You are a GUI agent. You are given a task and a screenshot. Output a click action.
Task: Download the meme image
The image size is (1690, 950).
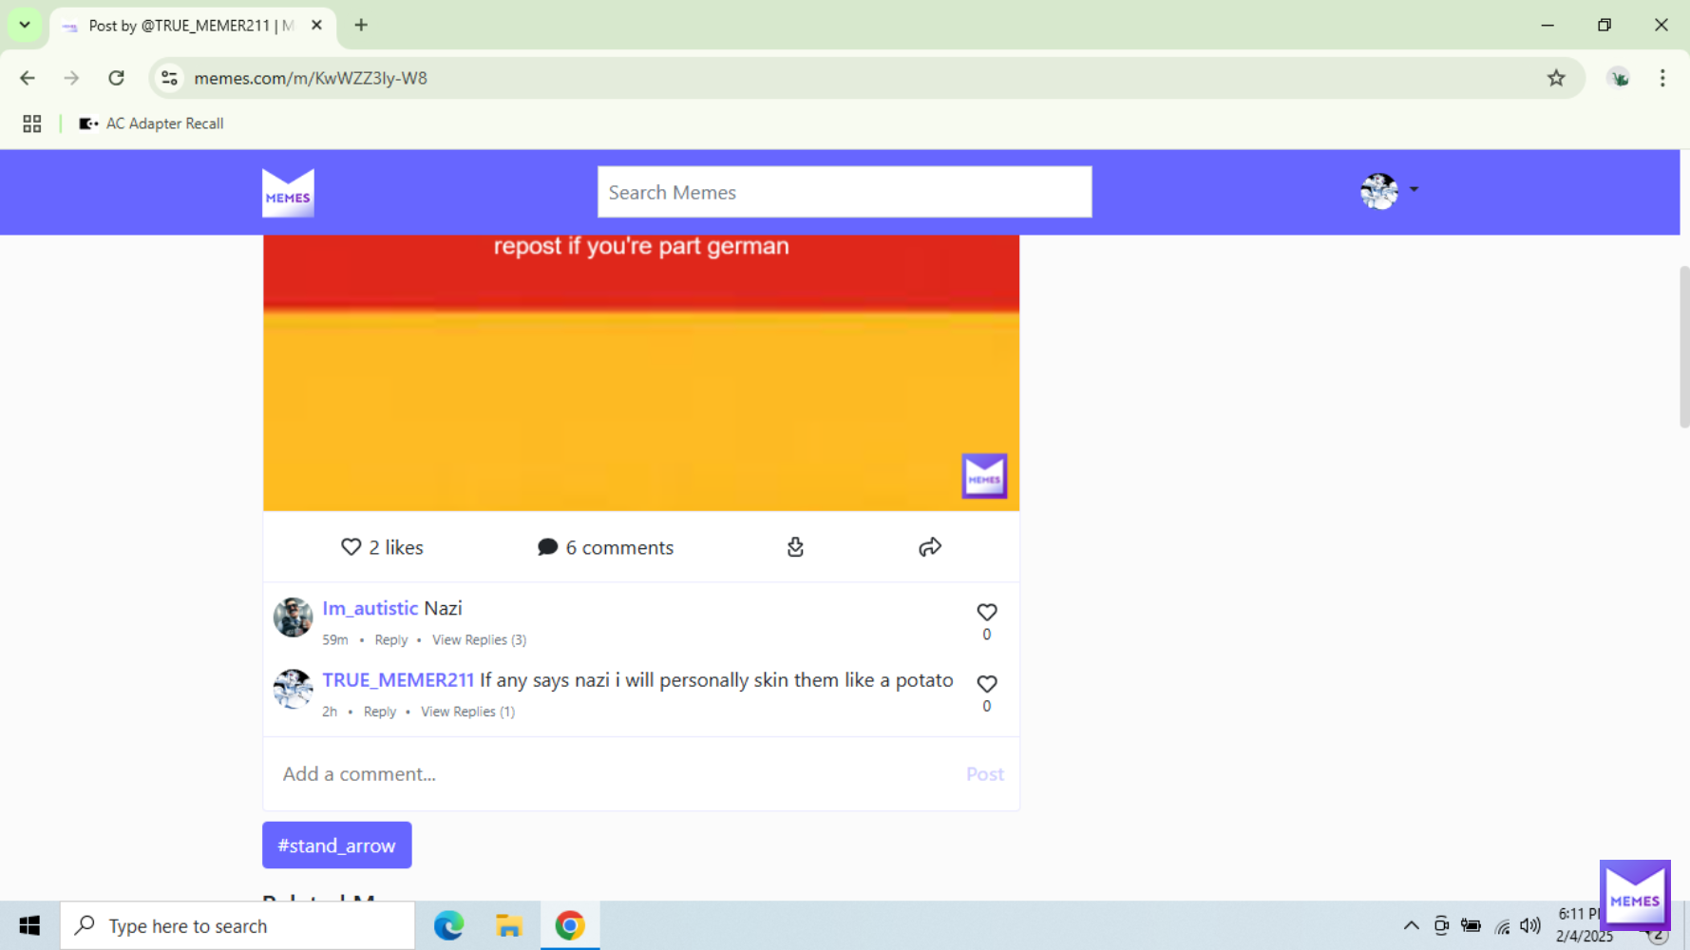[795, 547]
